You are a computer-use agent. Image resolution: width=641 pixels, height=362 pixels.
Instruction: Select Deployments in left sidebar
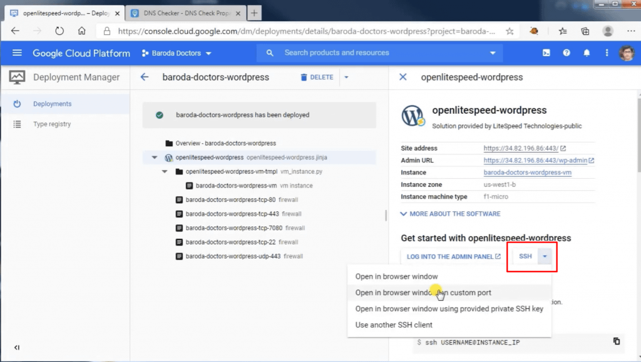click(x=65, y=104)
